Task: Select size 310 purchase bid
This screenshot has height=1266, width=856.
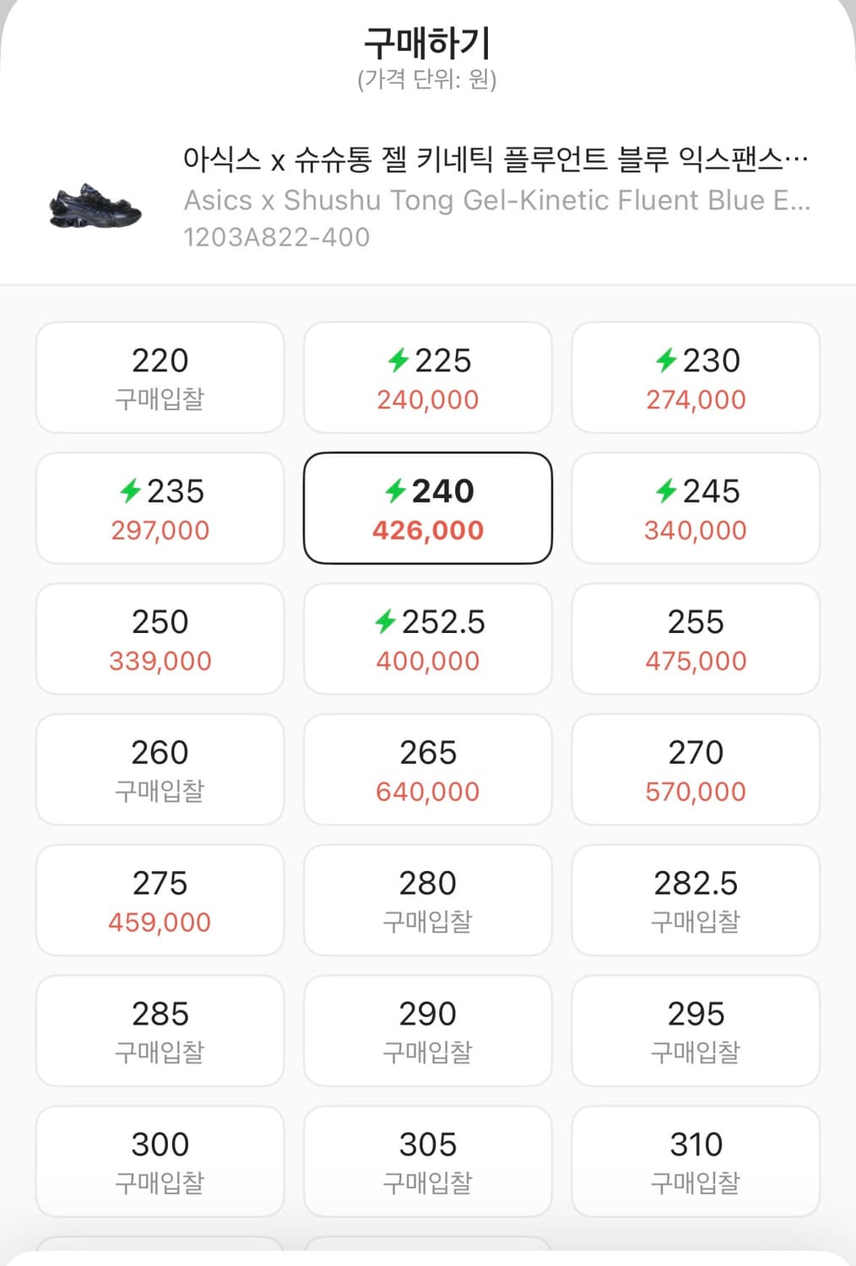Action: [x=696, y=1161]
